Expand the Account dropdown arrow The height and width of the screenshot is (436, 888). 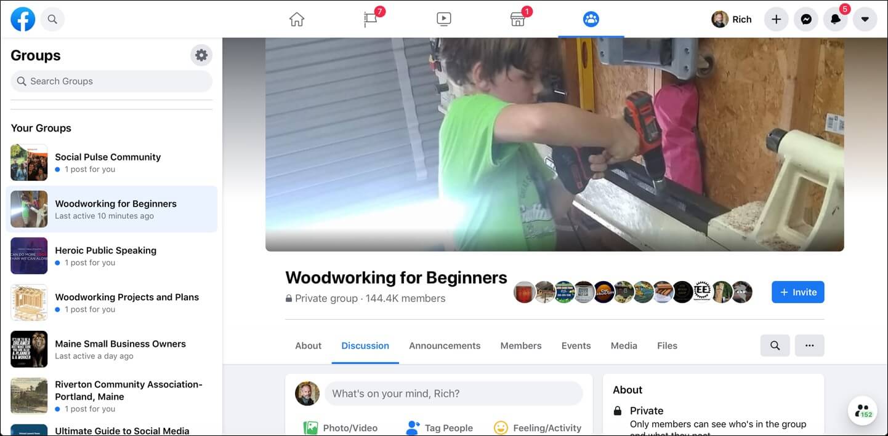[865, 19]
